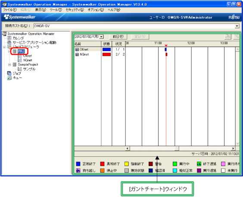Click the 状況 column header
This screenshot has height=197, width=243.
(x=119, y=44)
